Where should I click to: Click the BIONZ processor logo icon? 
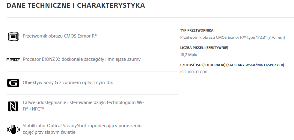coord(13,60)
